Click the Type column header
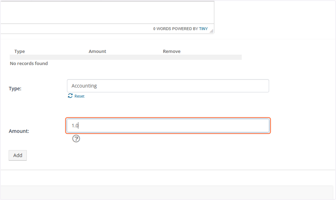This screenshot has height=200, width=336. [x=20, y=51]
